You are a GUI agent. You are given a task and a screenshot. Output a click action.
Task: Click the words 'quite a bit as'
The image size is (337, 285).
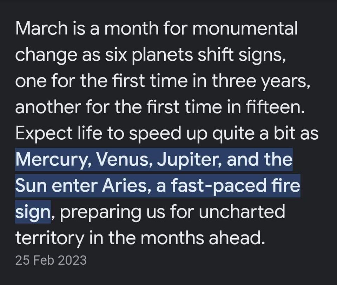265,134
